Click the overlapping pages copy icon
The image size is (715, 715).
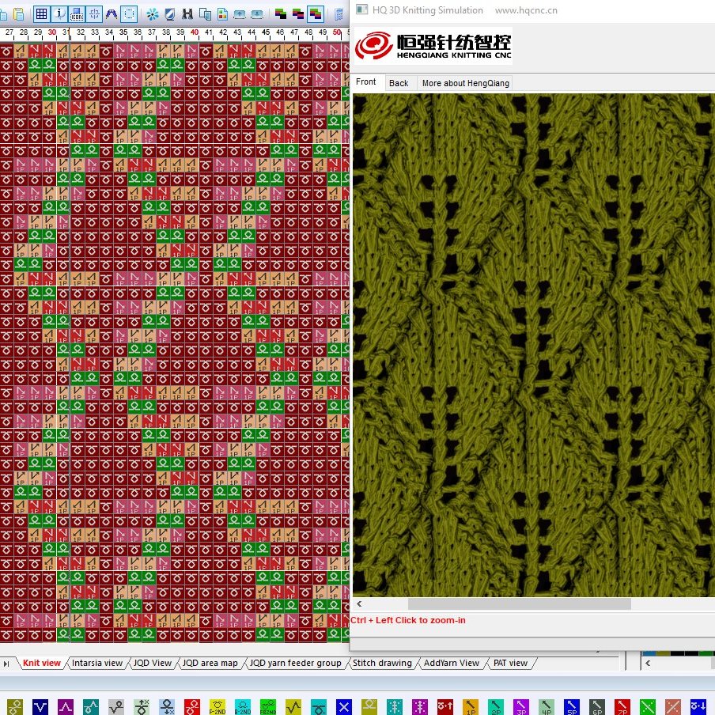click(205, 14)
